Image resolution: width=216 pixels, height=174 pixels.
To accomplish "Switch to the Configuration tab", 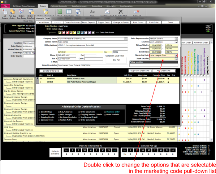I will tap(126, 6).
